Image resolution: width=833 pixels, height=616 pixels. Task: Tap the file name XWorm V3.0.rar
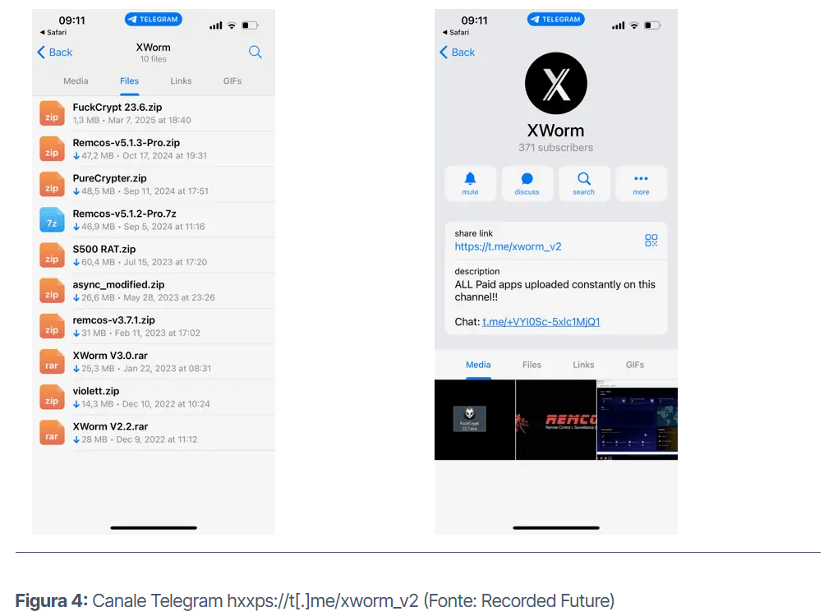pos(110,356)
